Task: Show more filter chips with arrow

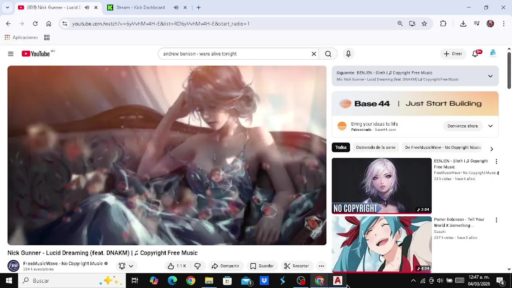Action: pos(492,149)
